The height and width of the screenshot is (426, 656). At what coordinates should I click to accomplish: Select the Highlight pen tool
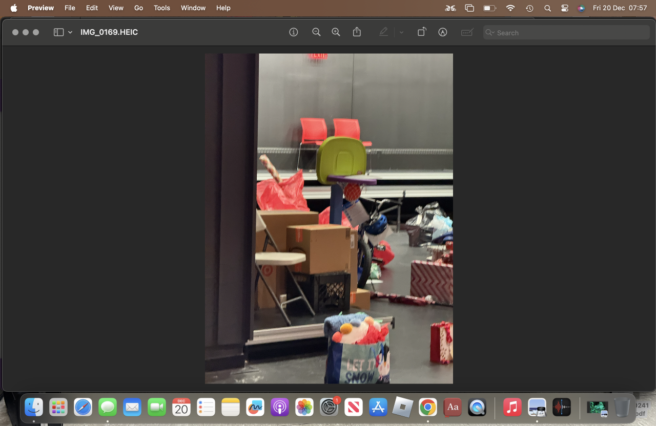(383, 32)
